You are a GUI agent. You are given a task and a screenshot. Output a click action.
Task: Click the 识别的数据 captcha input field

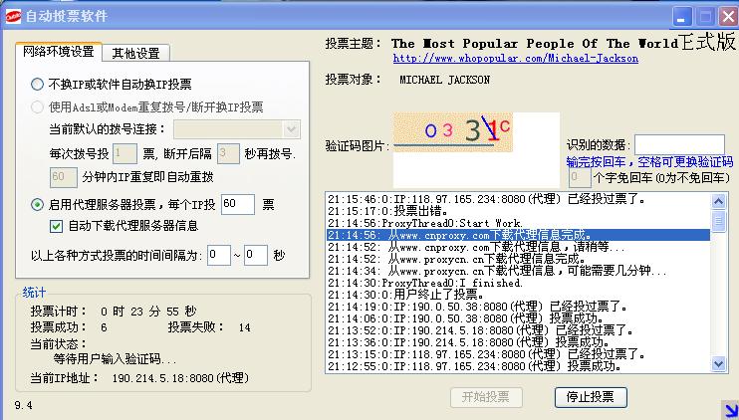679,144
